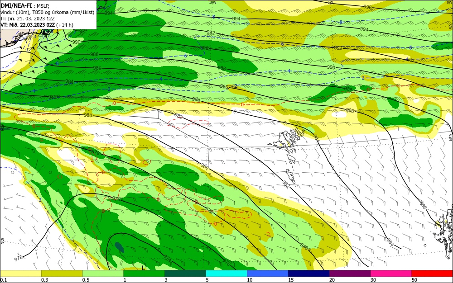Click the 'VT: Mið. 22.03.2023 02Z' line
Image resolution: width=453 pixels, height=283 pixels.
[28, 25]
